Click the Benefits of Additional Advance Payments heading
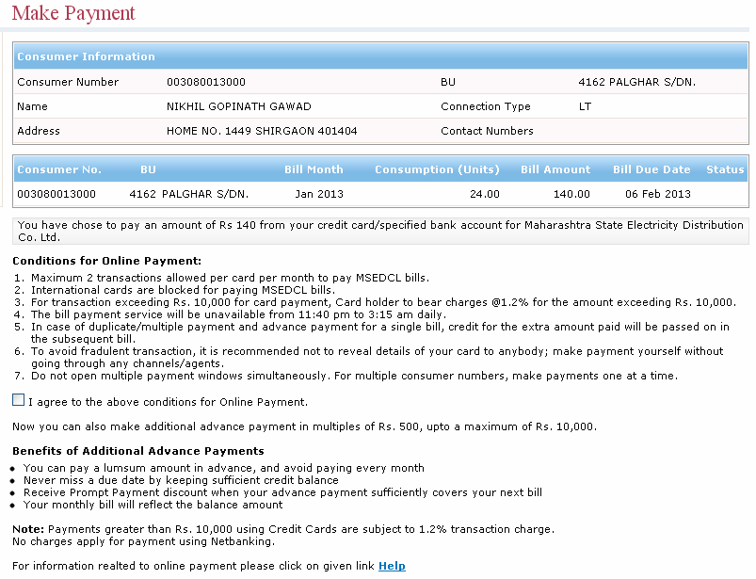Viewport: 756px width, 579px height. coord(137,450)
